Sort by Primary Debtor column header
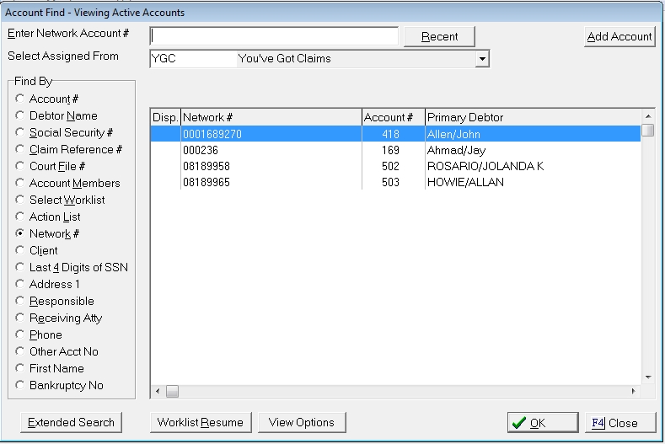Viewport: 665px width, 444px height. click(x=533, y=118)
